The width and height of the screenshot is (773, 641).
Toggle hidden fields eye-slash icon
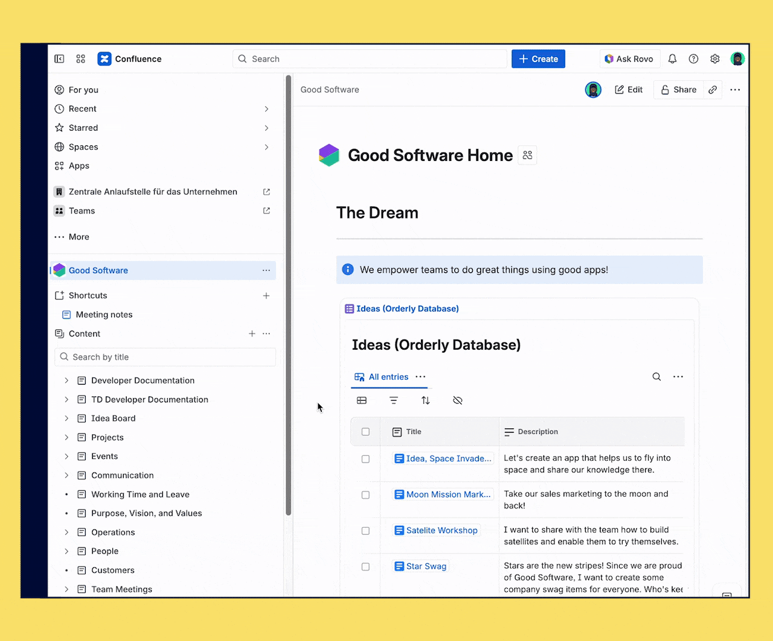click(x=458, y=400)
